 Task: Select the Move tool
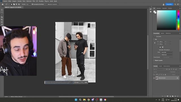(x=2, y=10)
